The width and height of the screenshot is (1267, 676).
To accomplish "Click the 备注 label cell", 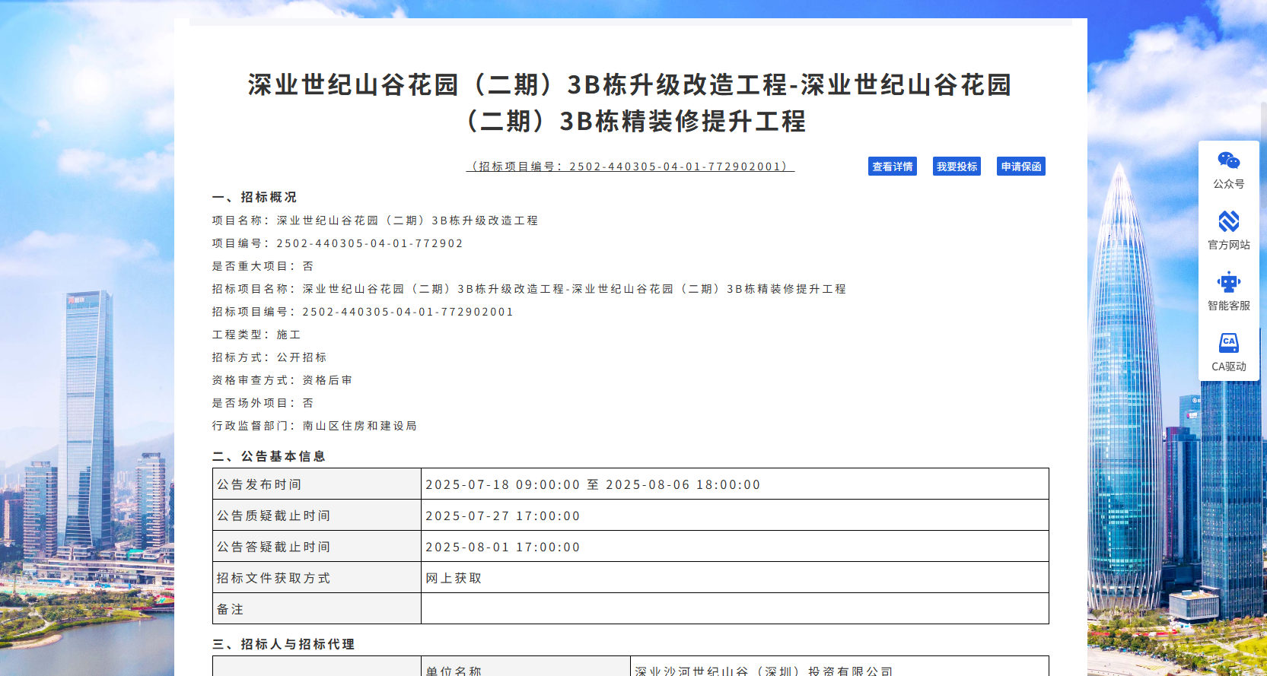I will point(317,609).
